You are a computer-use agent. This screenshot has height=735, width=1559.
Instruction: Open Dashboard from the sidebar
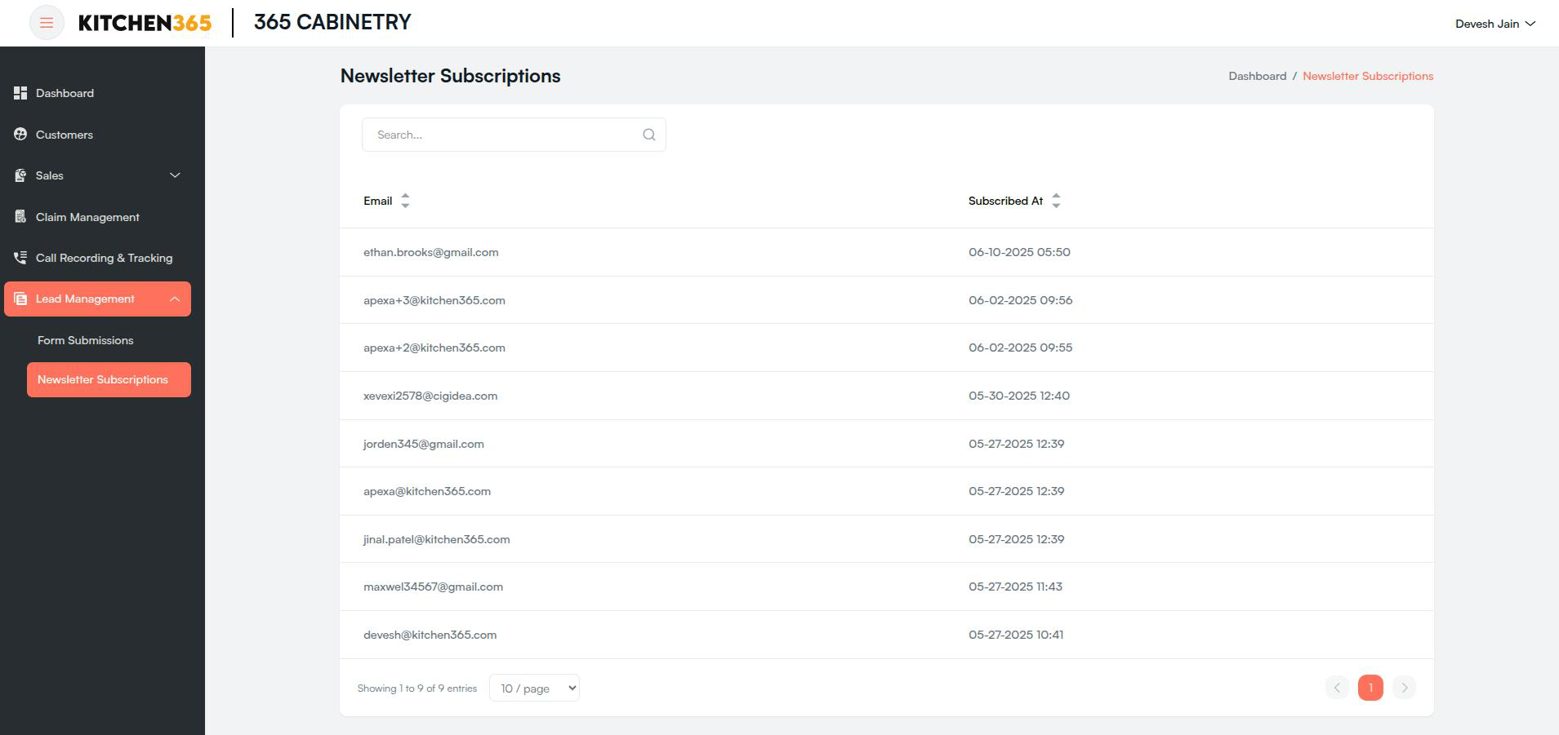(x=65, y=93)
